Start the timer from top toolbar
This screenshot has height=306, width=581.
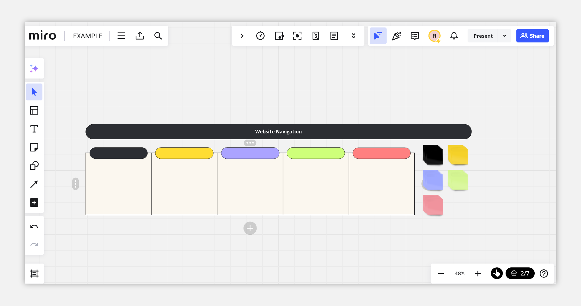pyautogui.click(x=260, y=36)
